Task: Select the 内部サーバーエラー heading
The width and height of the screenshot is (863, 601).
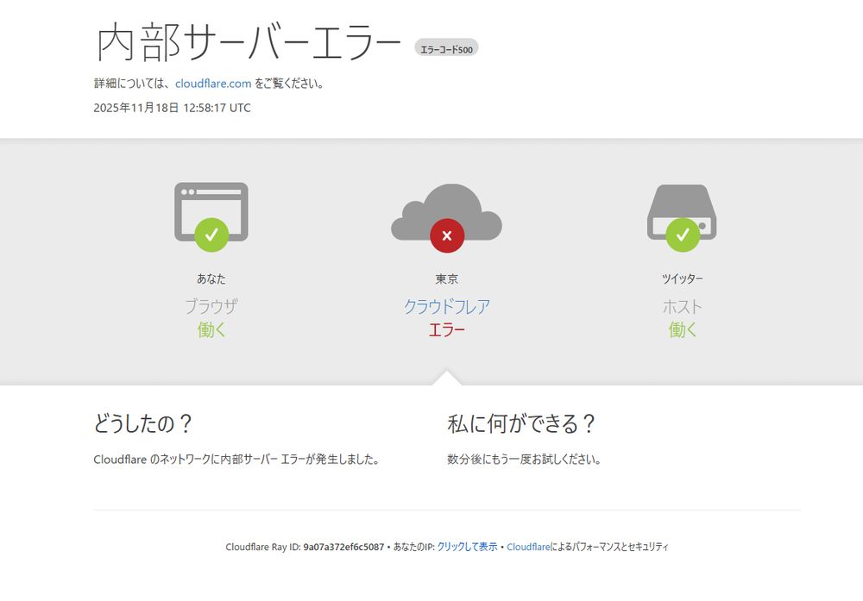Action: click(249, 43)
